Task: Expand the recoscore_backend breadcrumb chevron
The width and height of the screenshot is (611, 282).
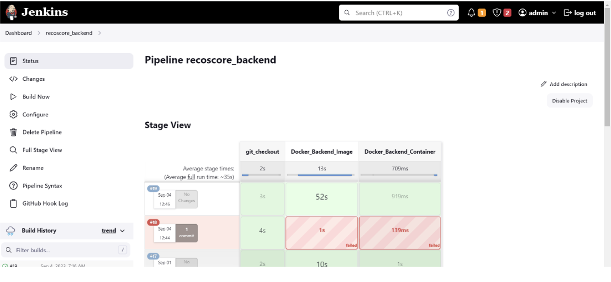Action: [100, 33]
